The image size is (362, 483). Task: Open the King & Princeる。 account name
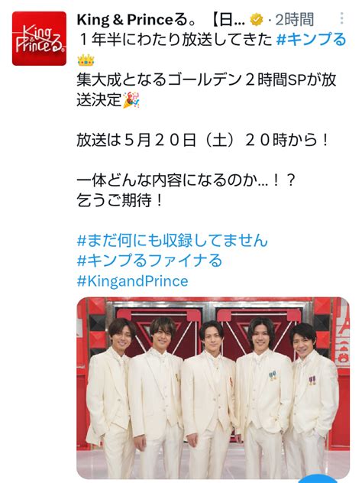pos(132,20)
